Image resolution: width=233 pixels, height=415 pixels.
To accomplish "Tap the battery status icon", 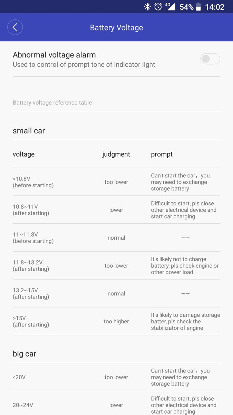I will point(198,7).
